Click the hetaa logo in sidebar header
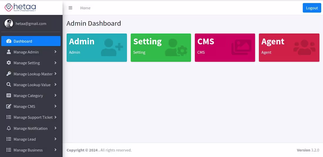 click(21, 7)
